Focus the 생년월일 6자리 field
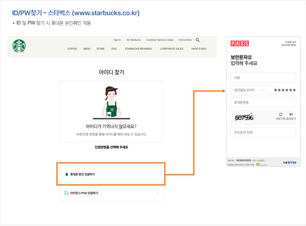Viewport: 306px width, 226px height. click(246, 90)
